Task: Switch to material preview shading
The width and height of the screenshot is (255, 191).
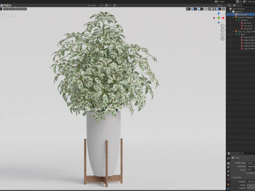Action: [x=215, y=9]
